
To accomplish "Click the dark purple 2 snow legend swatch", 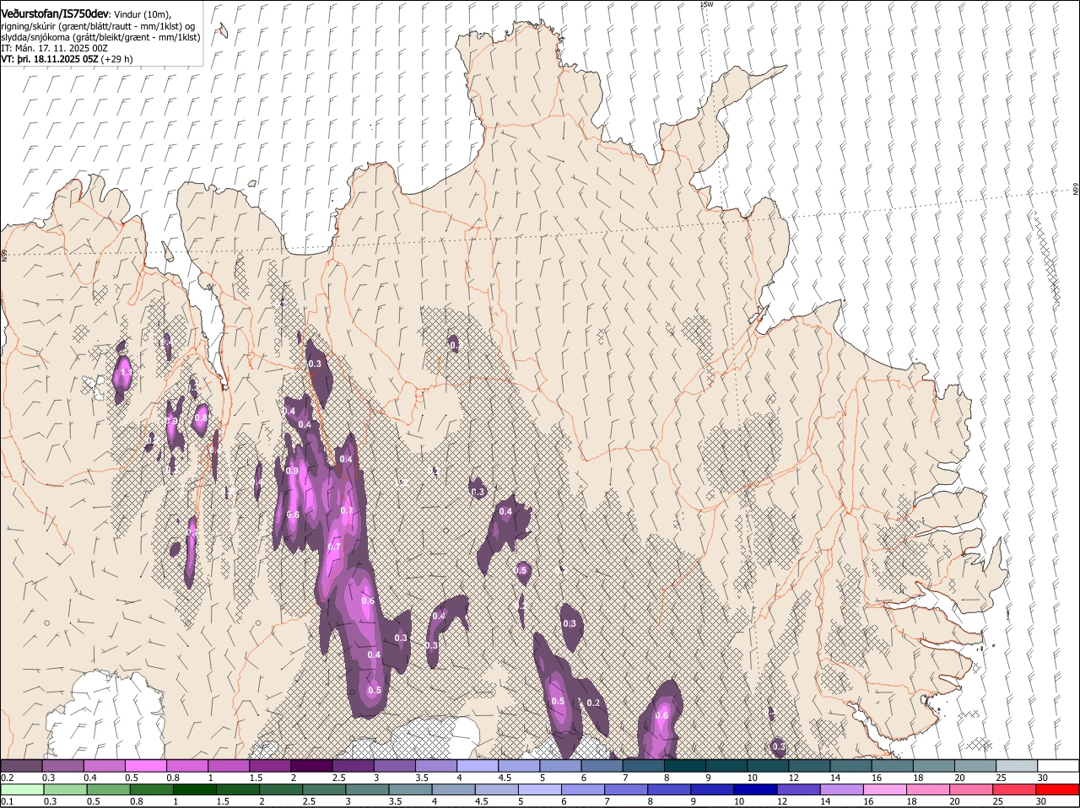I will point(312,766).
